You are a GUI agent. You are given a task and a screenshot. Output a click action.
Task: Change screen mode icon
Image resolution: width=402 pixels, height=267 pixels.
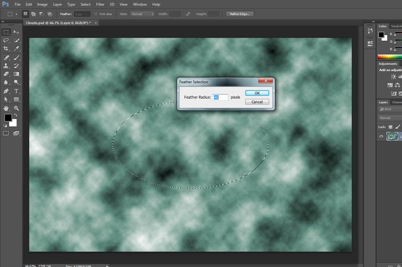(x=16, y=133)
